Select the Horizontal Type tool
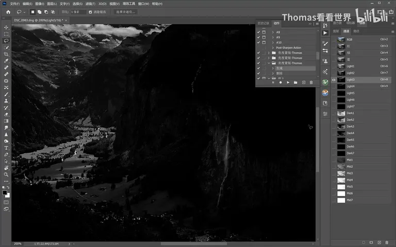Image resolution: width=396 pixels, height=247 pixels. [x=6, y=148]
